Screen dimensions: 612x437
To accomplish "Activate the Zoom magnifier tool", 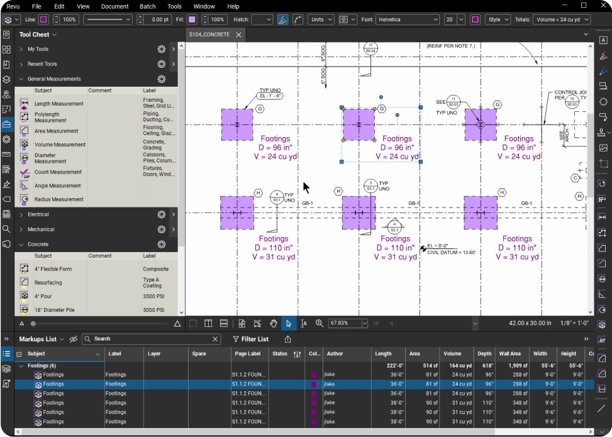I will pyautogui.click(x=320, y=323).
